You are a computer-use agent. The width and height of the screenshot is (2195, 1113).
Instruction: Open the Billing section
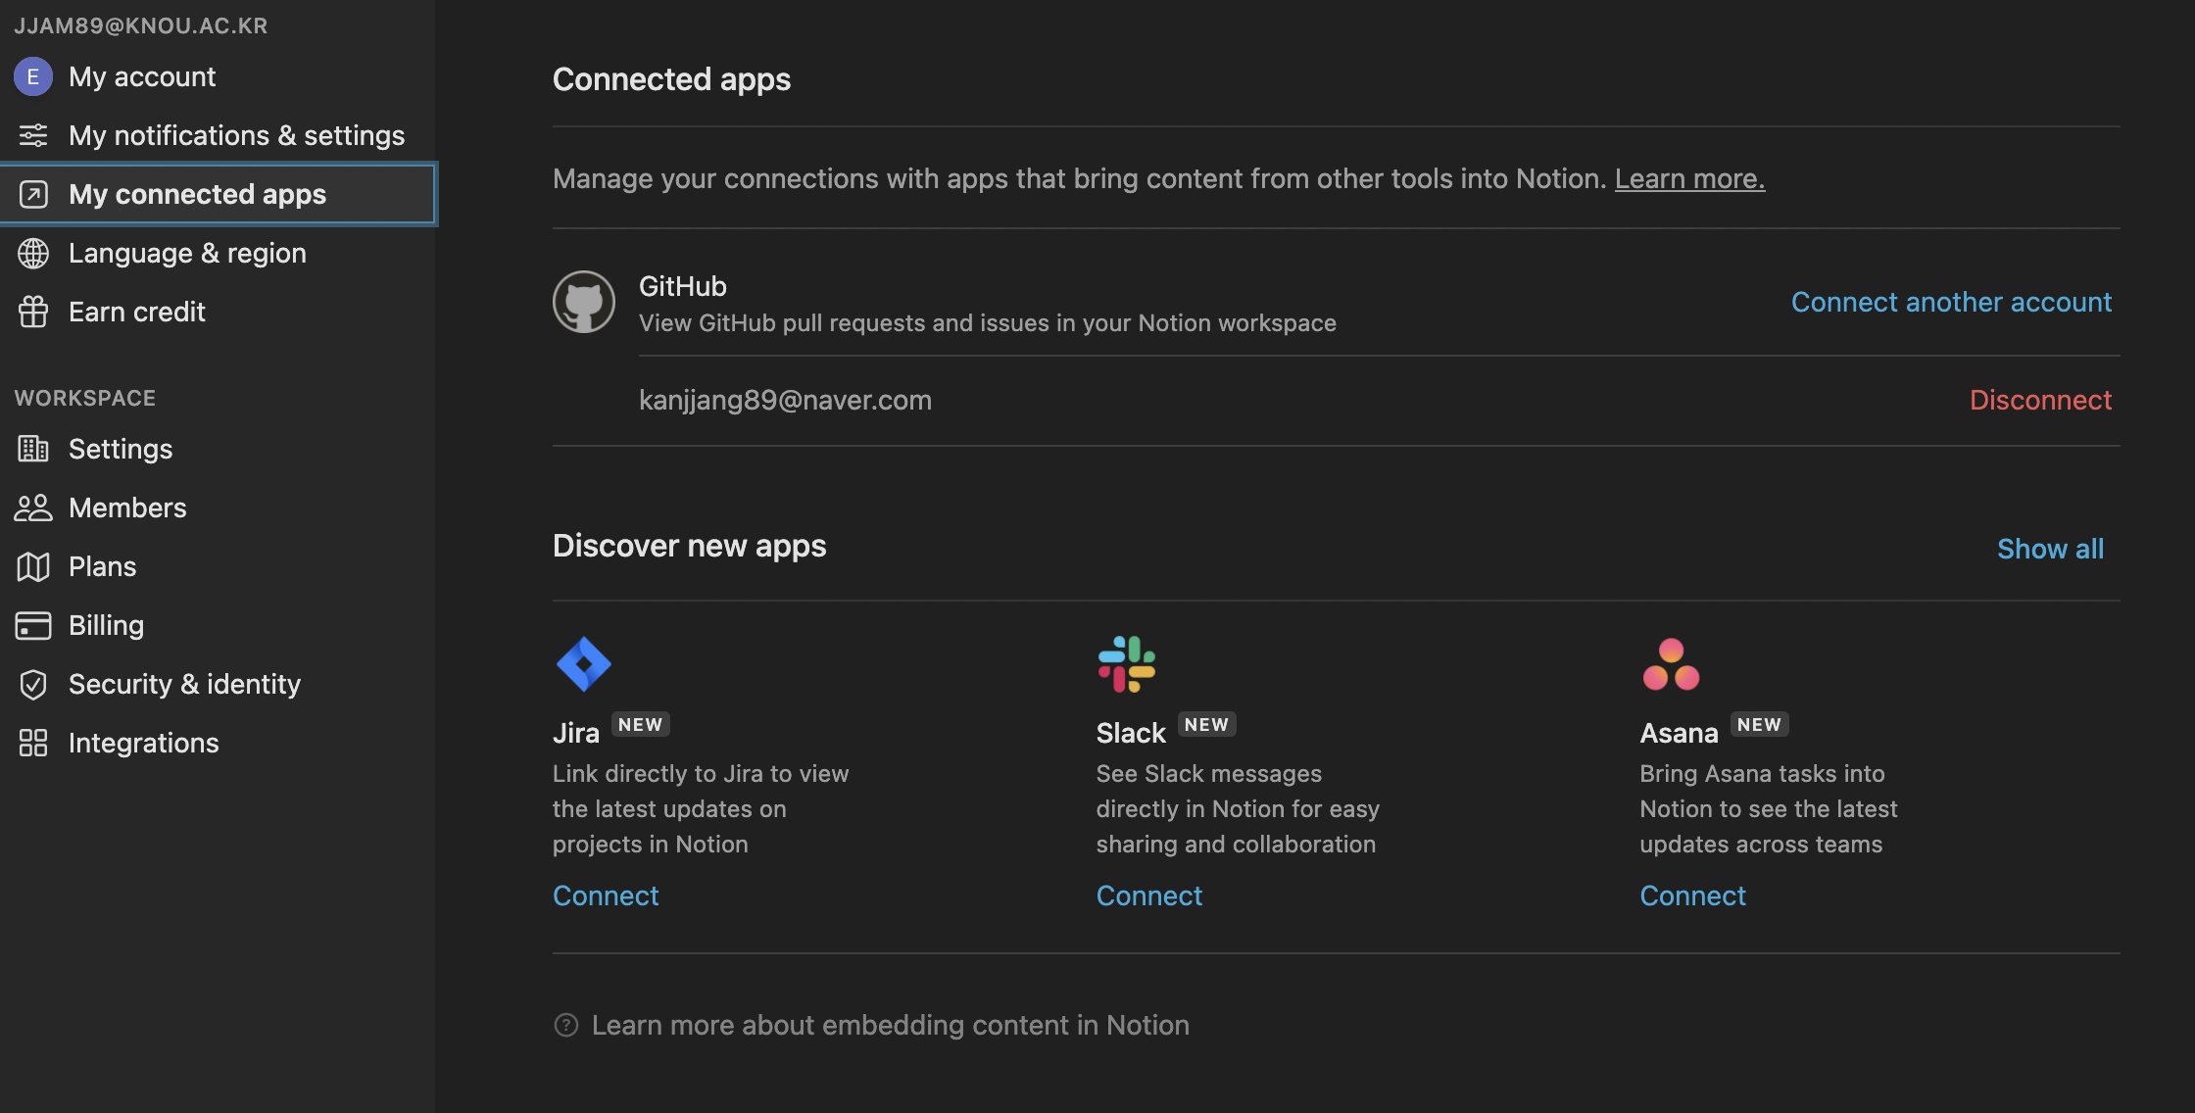point(106,625)
